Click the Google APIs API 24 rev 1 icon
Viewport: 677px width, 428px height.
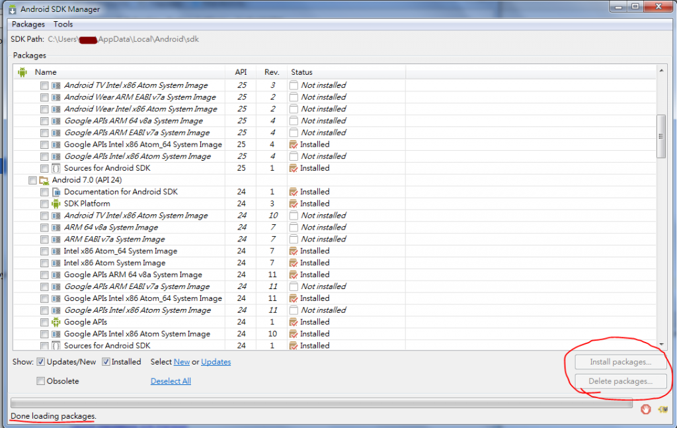pyautogui.click(x=56, y=321)
